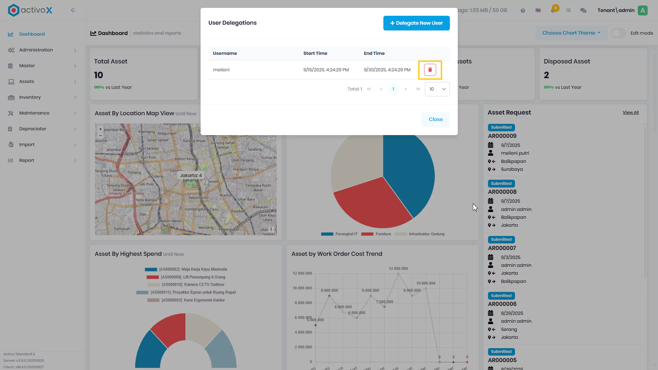
Task: Toggle the AS000003 Kursi Ergonomis Kantor legend
Action: tap(186, 300)
